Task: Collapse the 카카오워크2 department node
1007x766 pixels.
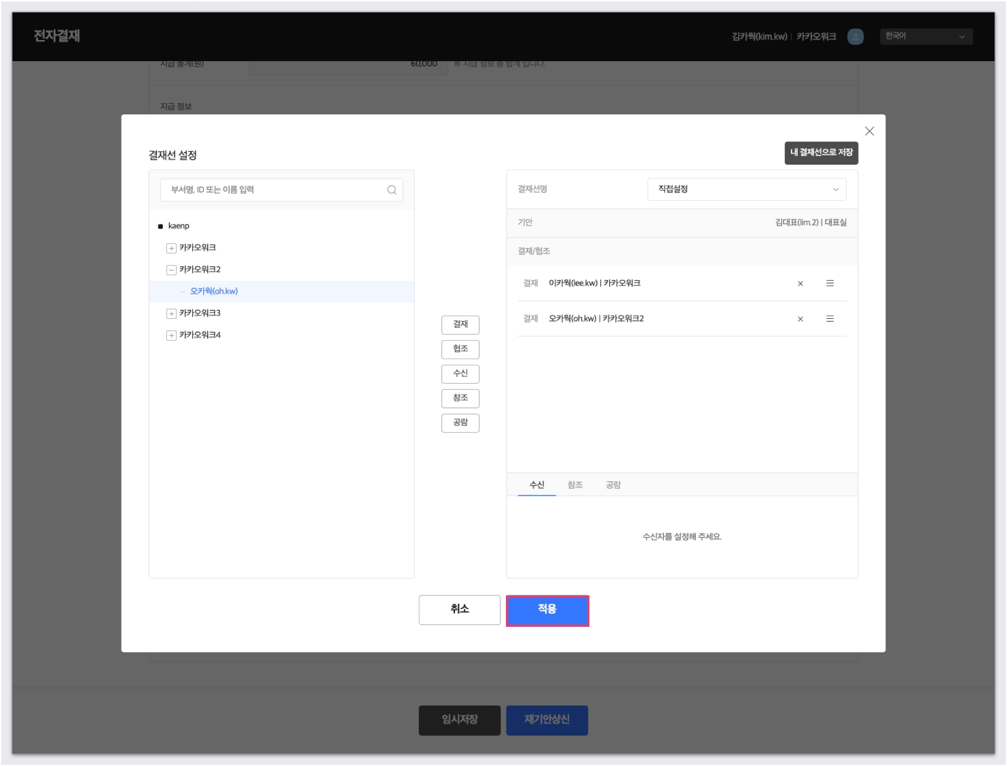Action: pos(171,270)
